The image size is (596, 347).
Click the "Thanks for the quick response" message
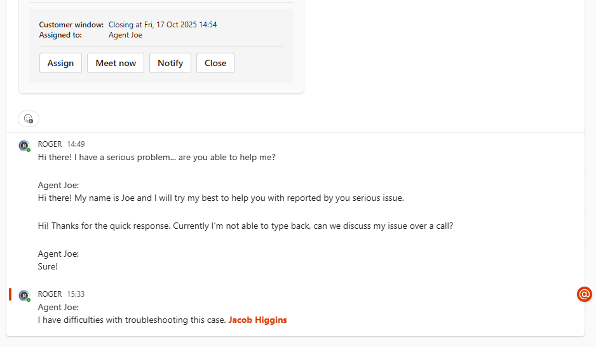click(x=245, y=226)
